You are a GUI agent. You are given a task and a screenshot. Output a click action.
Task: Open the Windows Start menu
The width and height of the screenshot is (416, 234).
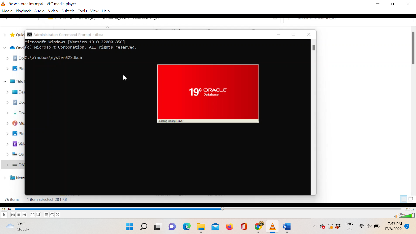129,227
